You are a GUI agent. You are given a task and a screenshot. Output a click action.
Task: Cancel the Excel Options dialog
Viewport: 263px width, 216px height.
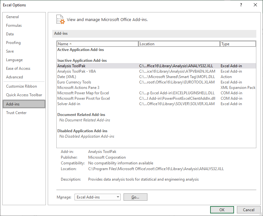[249, 210]
